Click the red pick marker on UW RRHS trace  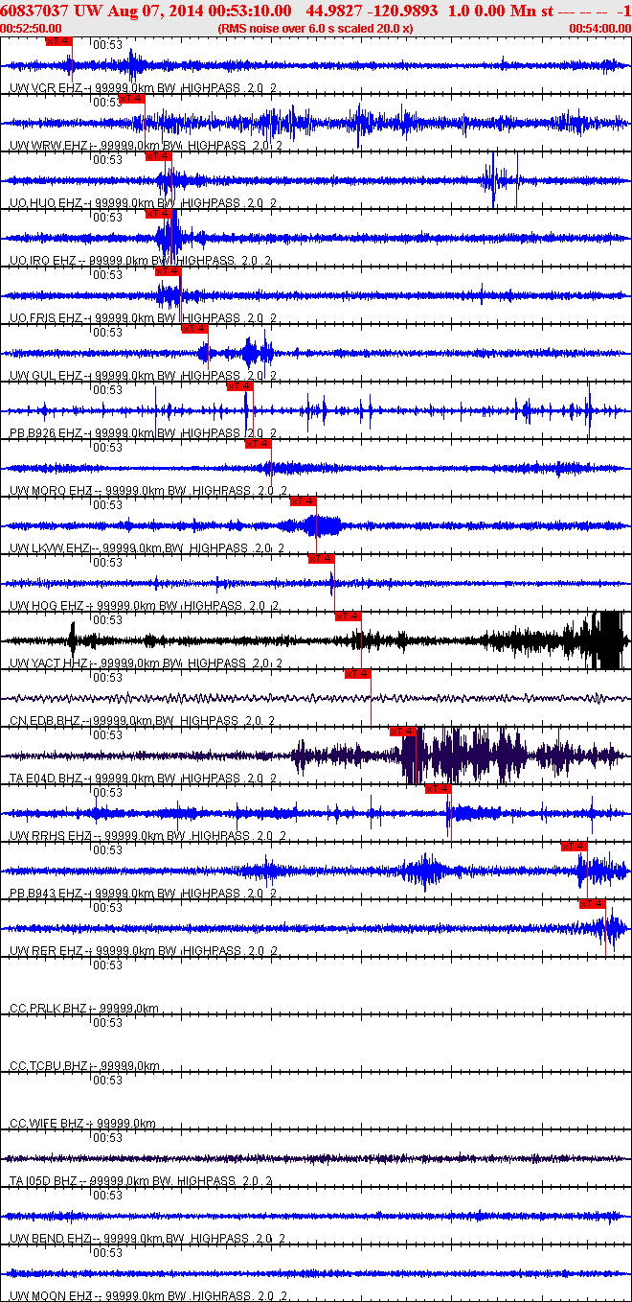pos(439,789)
